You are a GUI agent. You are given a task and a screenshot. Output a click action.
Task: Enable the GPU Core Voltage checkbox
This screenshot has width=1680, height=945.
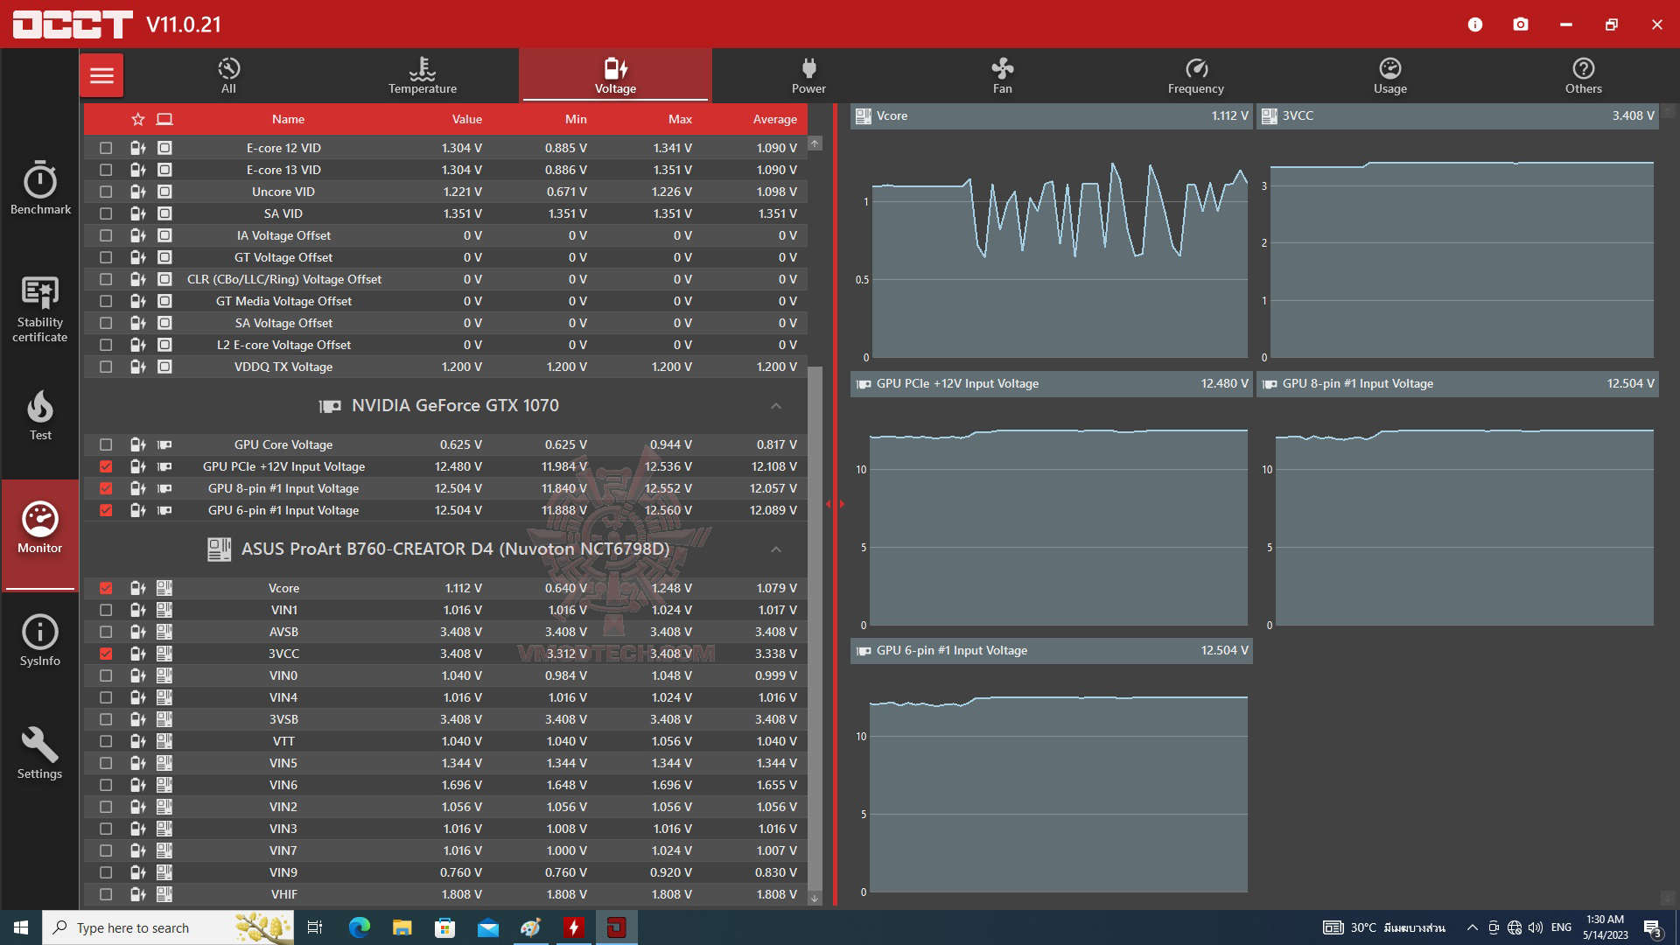point(106,444)
